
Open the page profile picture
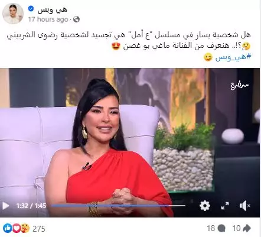point(13,14)
